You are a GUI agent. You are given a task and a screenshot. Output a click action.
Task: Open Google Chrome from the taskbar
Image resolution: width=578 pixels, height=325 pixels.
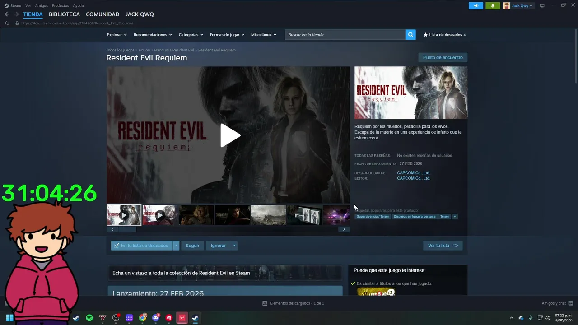tap(143, 318)
